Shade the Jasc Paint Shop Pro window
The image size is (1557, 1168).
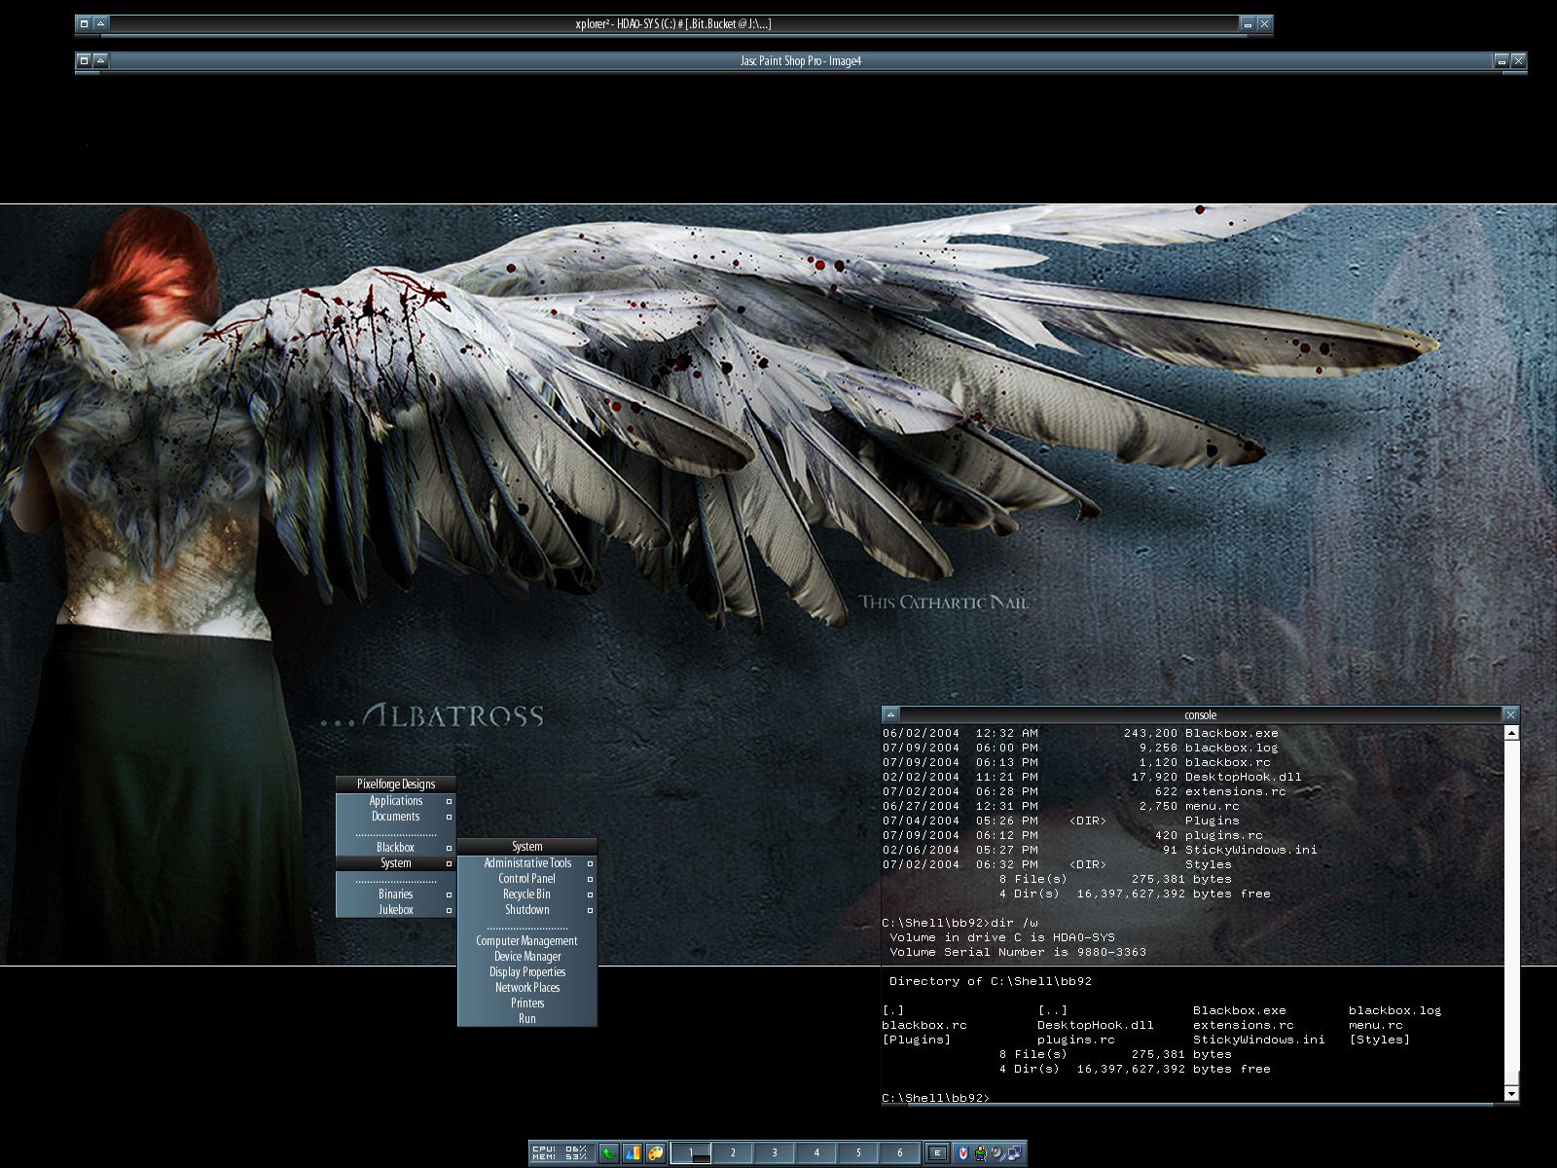tap(100, 60)
